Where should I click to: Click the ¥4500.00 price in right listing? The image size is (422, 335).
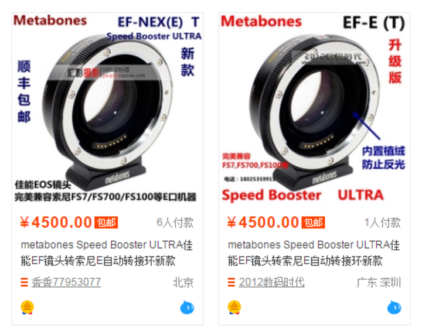coord(263,223)
